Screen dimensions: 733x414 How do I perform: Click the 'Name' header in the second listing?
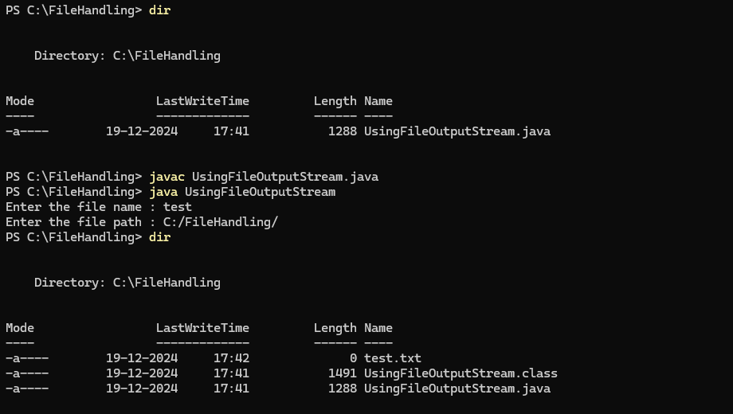click(378, 328)
